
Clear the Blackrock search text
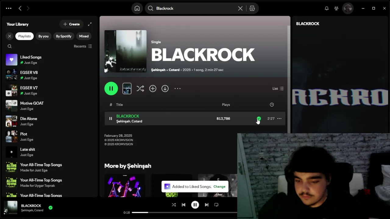(240, 8)
